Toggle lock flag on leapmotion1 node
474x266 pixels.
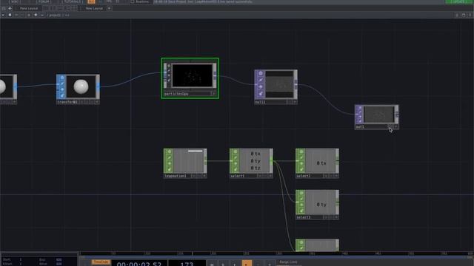click(x=170, y=169)
